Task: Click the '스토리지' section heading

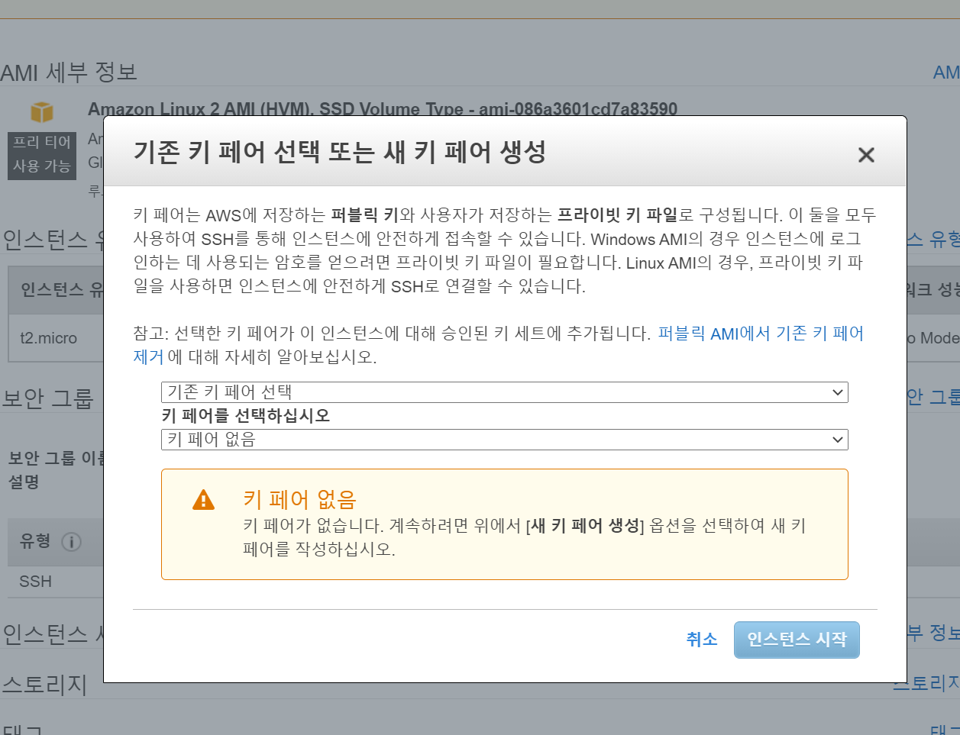Action: [44, 685]
